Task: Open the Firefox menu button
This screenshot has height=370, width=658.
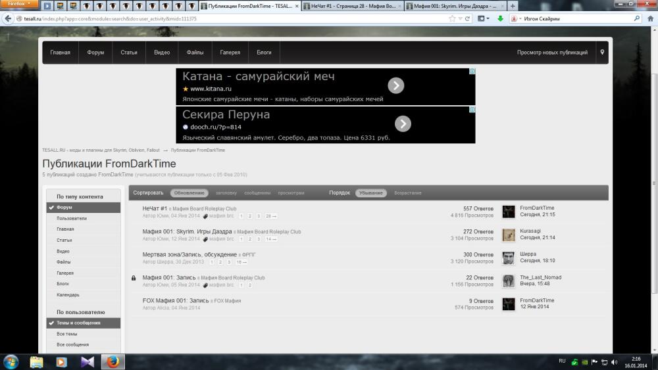Action: pos(19,4)
